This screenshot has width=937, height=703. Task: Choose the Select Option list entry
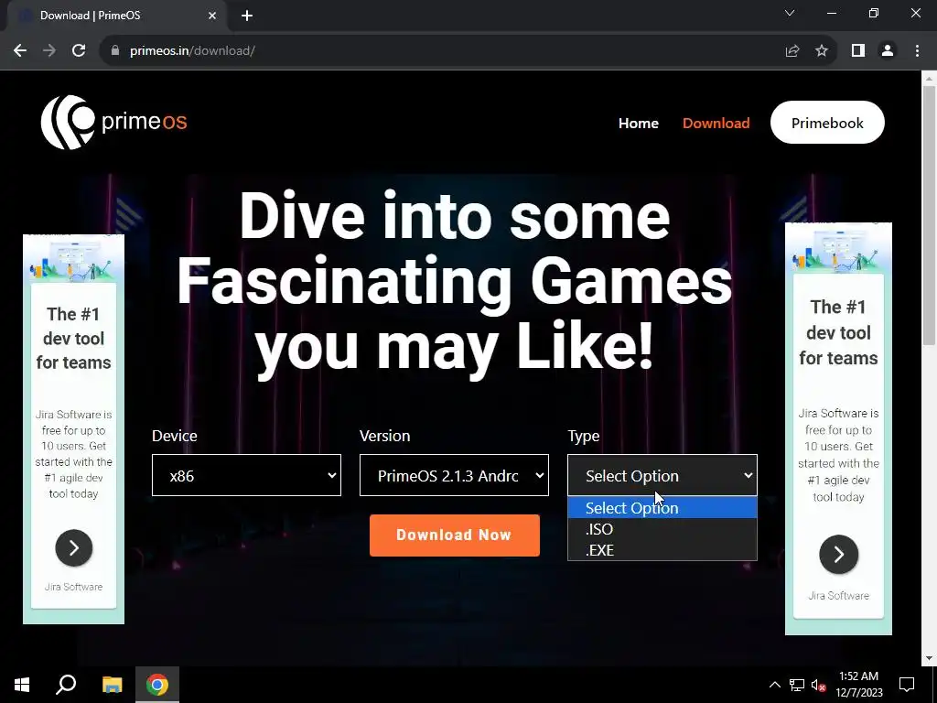tap(662, 507)
